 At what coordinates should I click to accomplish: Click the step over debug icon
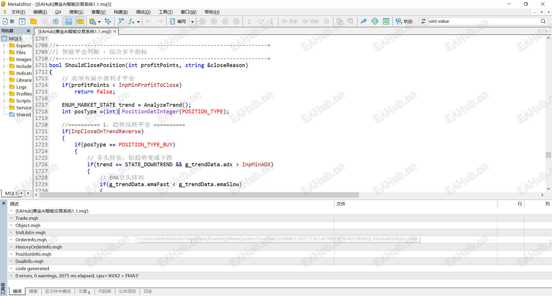tap(260, 21)
